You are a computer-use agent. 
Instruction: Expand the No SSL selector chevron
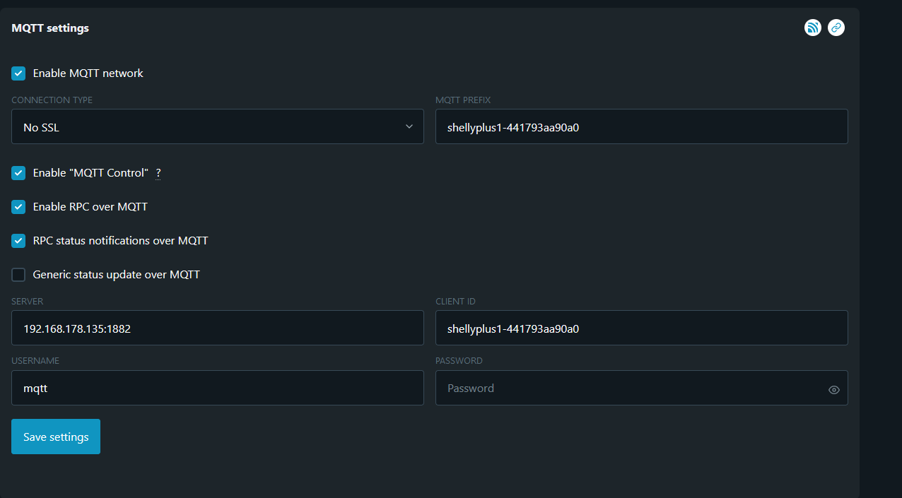[409, 126]
